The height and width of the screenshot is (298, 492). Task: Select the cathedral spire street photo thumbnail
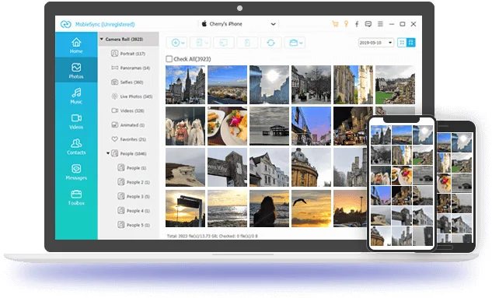[186, 85]
